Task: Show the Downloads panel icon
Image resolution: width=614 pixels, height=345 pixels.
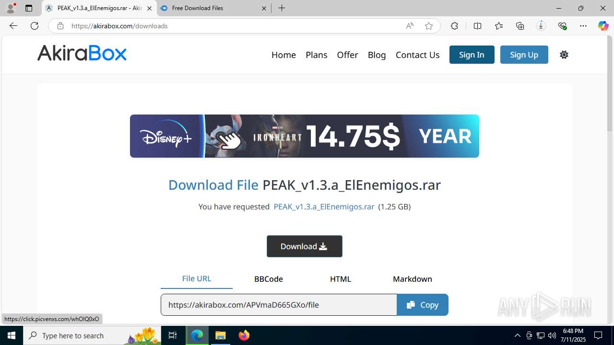Action: pos(541,26)
